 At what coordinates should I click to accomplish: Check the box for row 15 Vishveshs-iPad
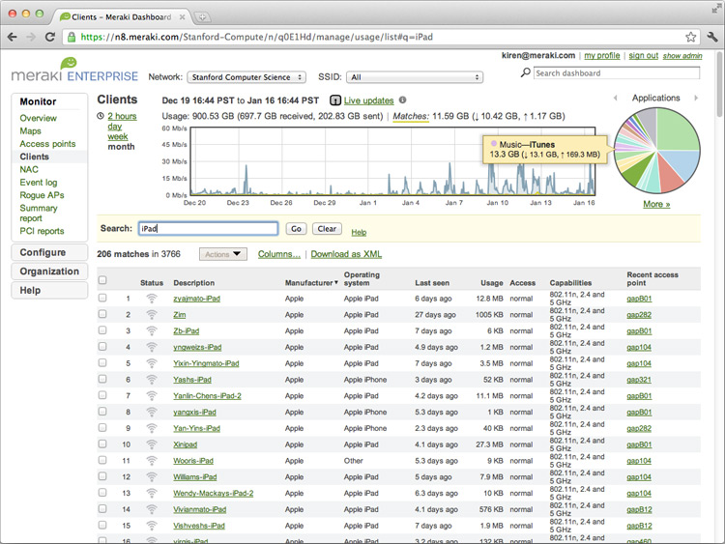[102, 525]
